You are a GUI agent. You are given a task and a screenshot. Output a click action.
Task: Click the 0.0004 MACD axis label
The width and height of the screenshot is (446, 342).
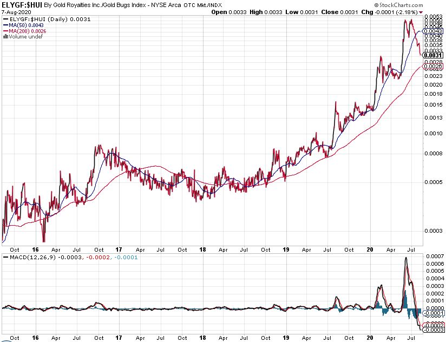[x=435, y=279]
